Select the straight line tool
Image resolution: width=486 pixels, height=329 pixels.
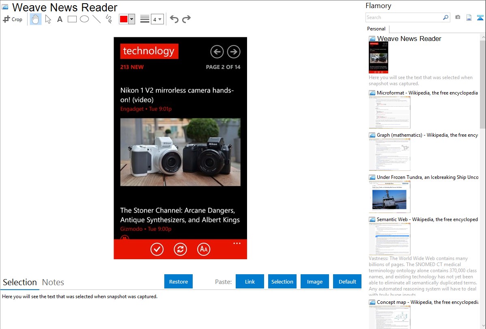click(x=97, y=19)
